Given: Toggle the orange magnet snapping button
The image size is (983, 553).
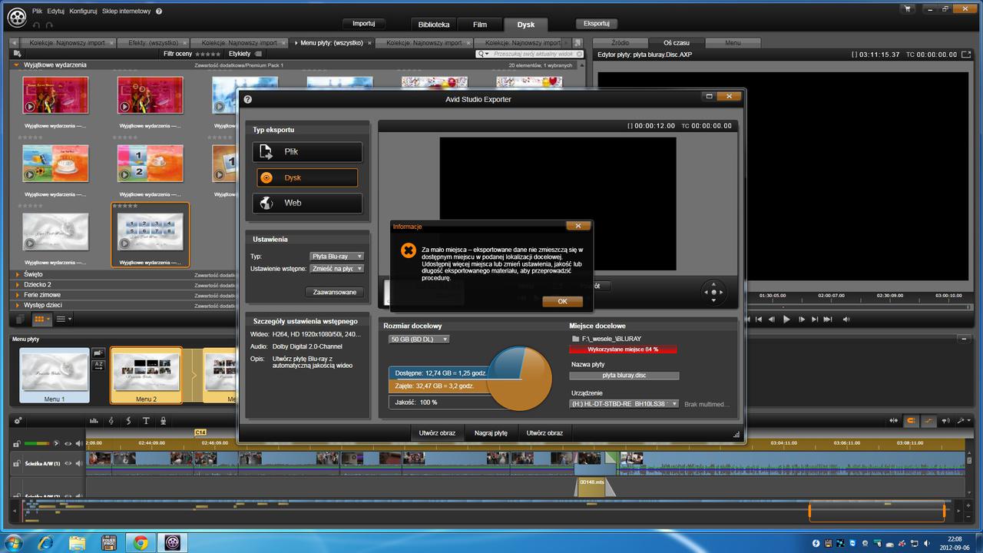Looking at the screenshot, I should tap(911, 421).
